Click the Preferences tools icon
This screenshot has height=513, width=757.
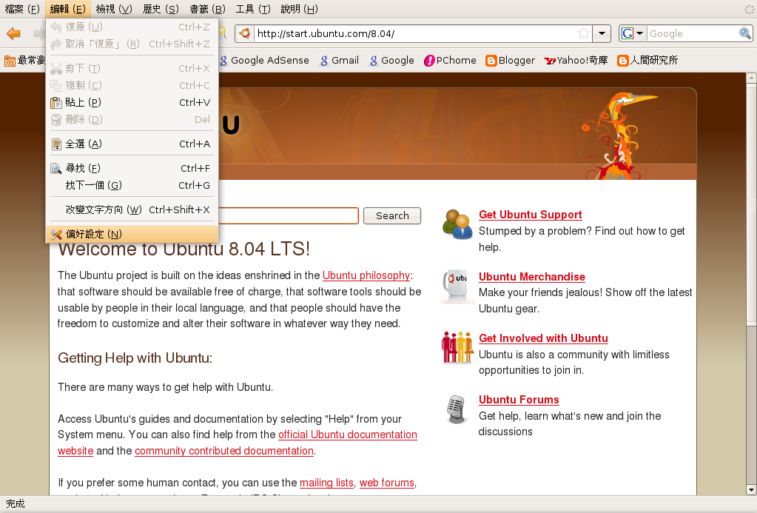coord(56,234)
